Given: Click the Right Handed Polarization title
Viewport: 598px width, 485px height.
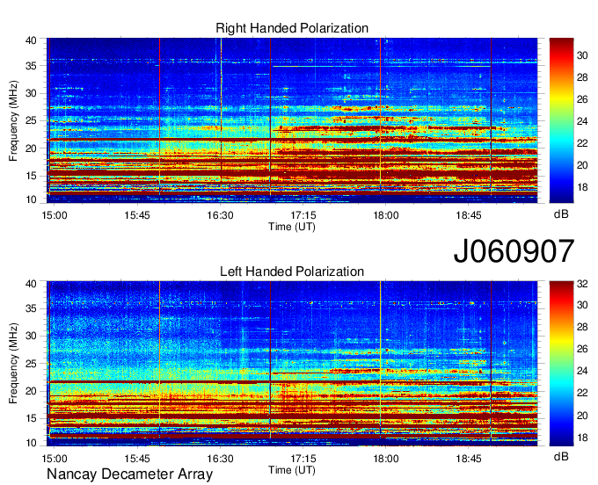Looking at the screenshot, I should [x=292, y=28].
